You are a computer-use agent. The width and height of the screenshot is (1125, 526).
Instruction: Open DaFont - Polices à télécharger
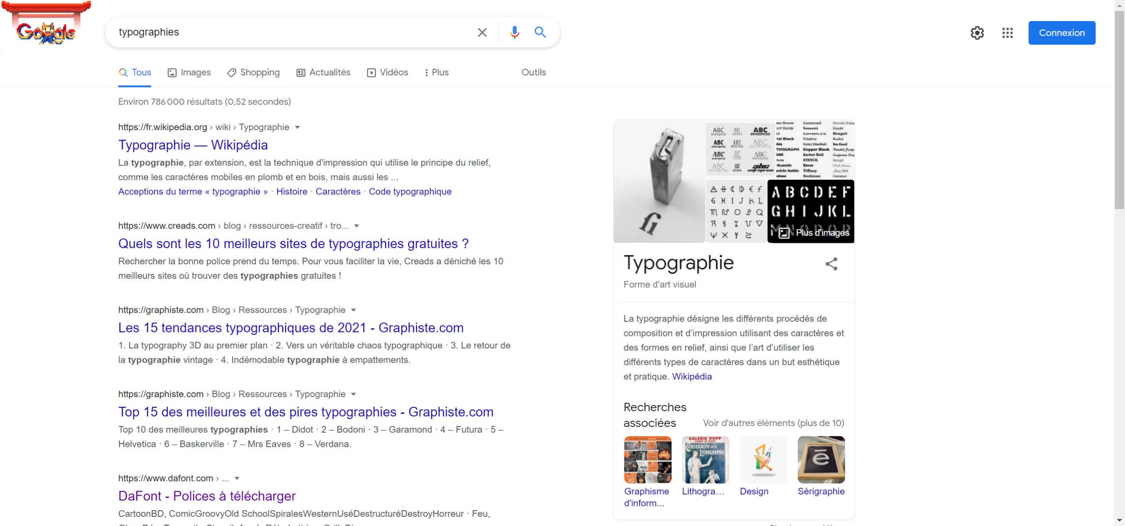207,496
